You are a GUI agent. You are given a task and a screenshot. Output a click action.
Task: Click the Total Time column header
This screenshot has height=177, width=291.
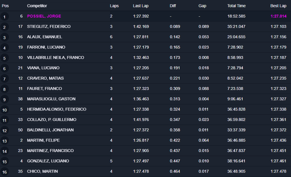[236, 6]
